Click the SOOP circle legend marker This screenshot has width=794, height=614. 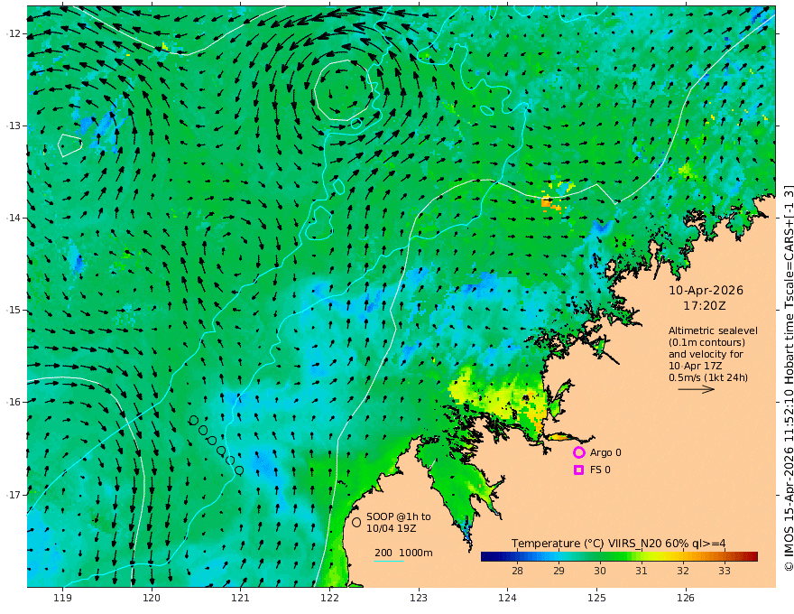click(x=356, y=522)
